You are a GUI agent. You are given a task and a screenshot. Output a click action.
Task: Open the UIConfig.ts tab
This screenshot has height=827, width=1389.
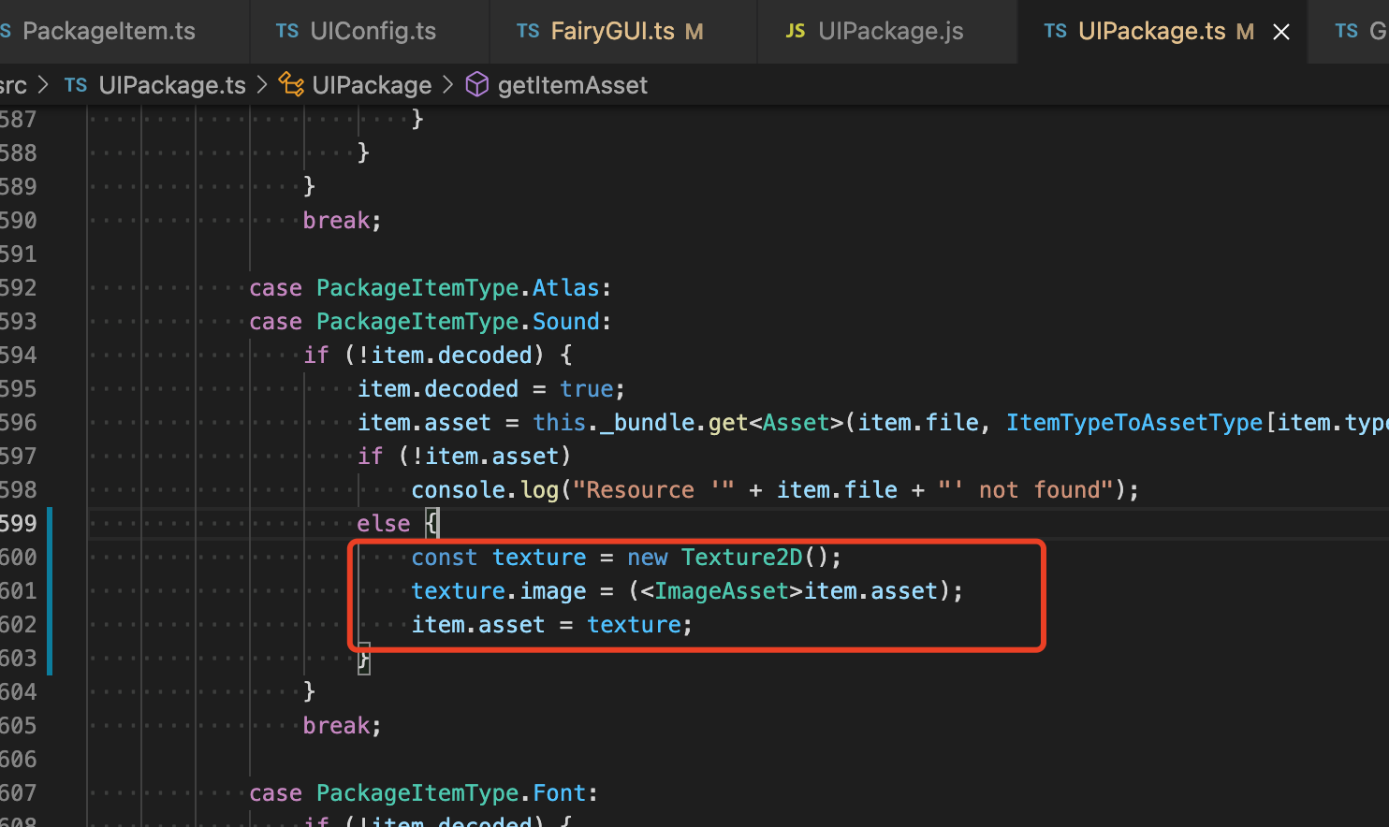370,31
